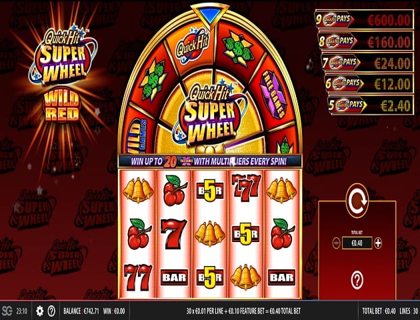
Task: Select the 8 Quick Hit pays €160.00 row
Action: pyautogui.click(x=366, y=41)
